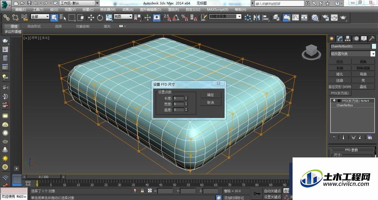Activate the Select Object tool
The width and height of the screenshot is (378, 200).
coord(54,18)
